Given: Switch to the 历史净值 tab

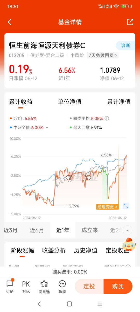Looking at the screenshot, I should pos(86,250).
